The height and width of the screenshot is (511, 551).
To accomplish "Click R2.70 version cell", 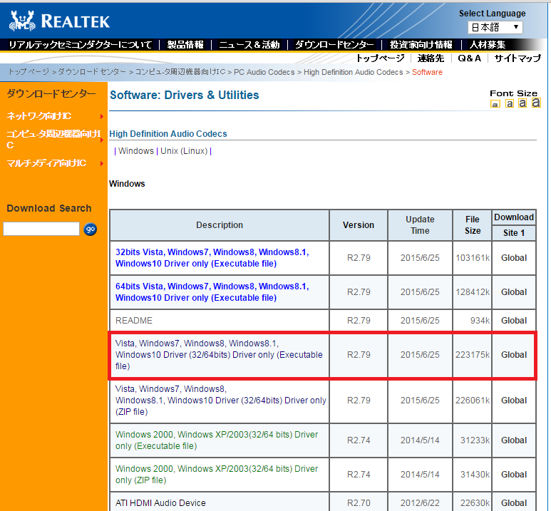I will 359,503.
